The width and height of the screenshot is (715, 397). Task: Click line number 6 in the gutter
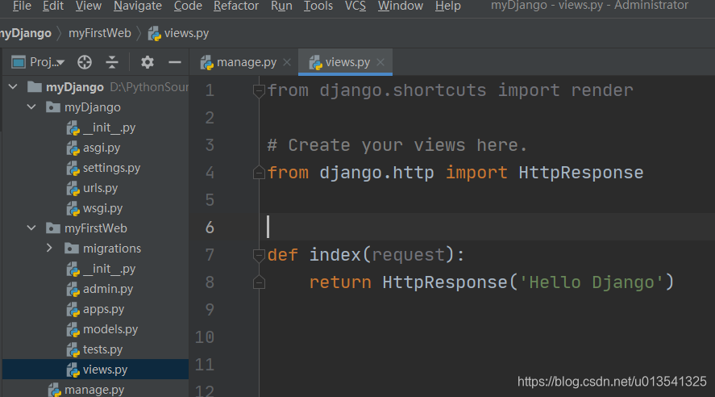210,228
